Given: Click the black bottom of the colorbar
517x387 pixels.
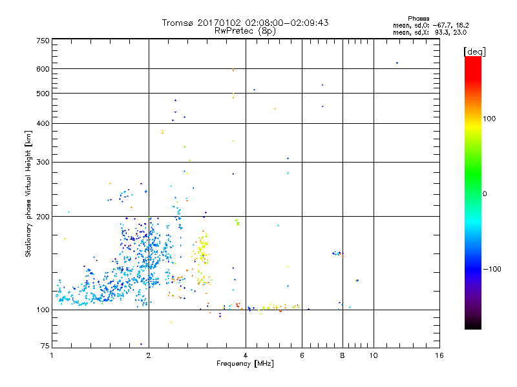Looking at the screenshot, I should click(x=473, y=324).
